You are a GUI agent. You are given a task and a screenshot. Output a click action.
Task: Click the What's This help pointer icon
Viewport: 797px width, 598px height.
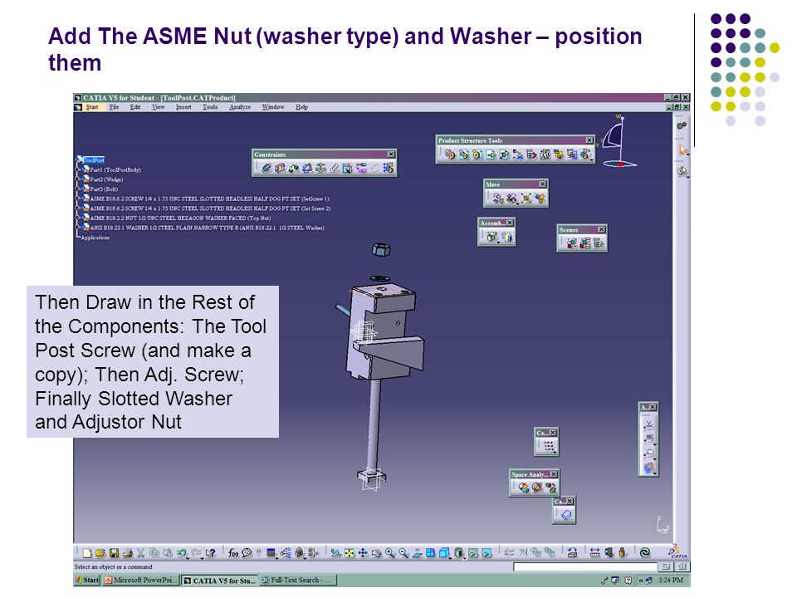point(211,553)
